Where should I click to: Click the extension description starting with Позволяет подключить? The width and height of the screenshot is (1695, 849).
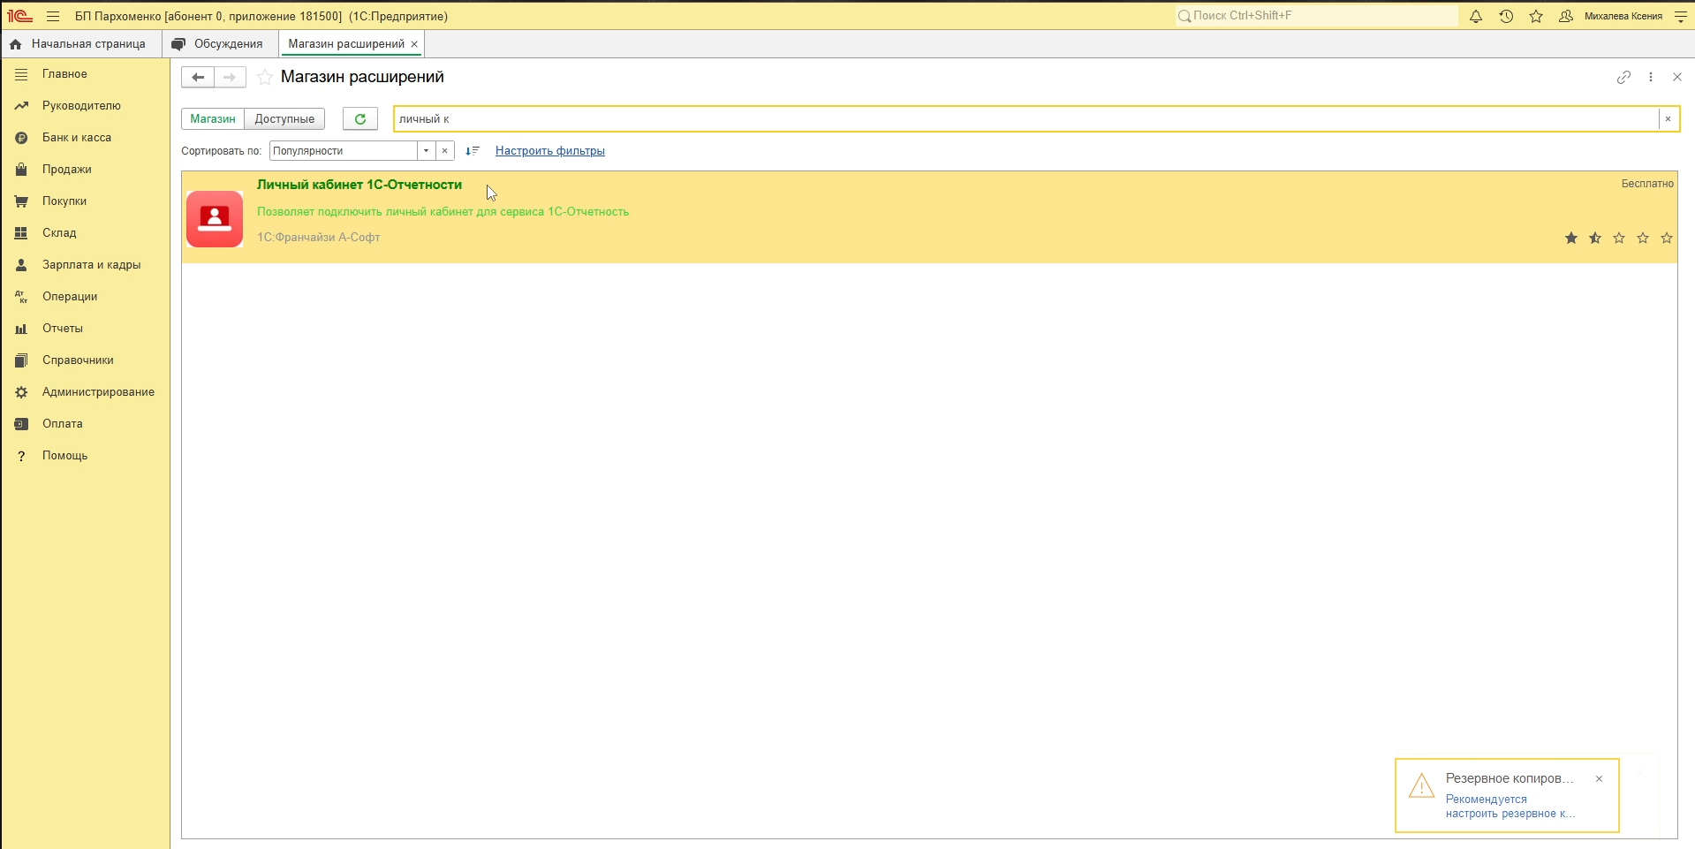(443, 212)
